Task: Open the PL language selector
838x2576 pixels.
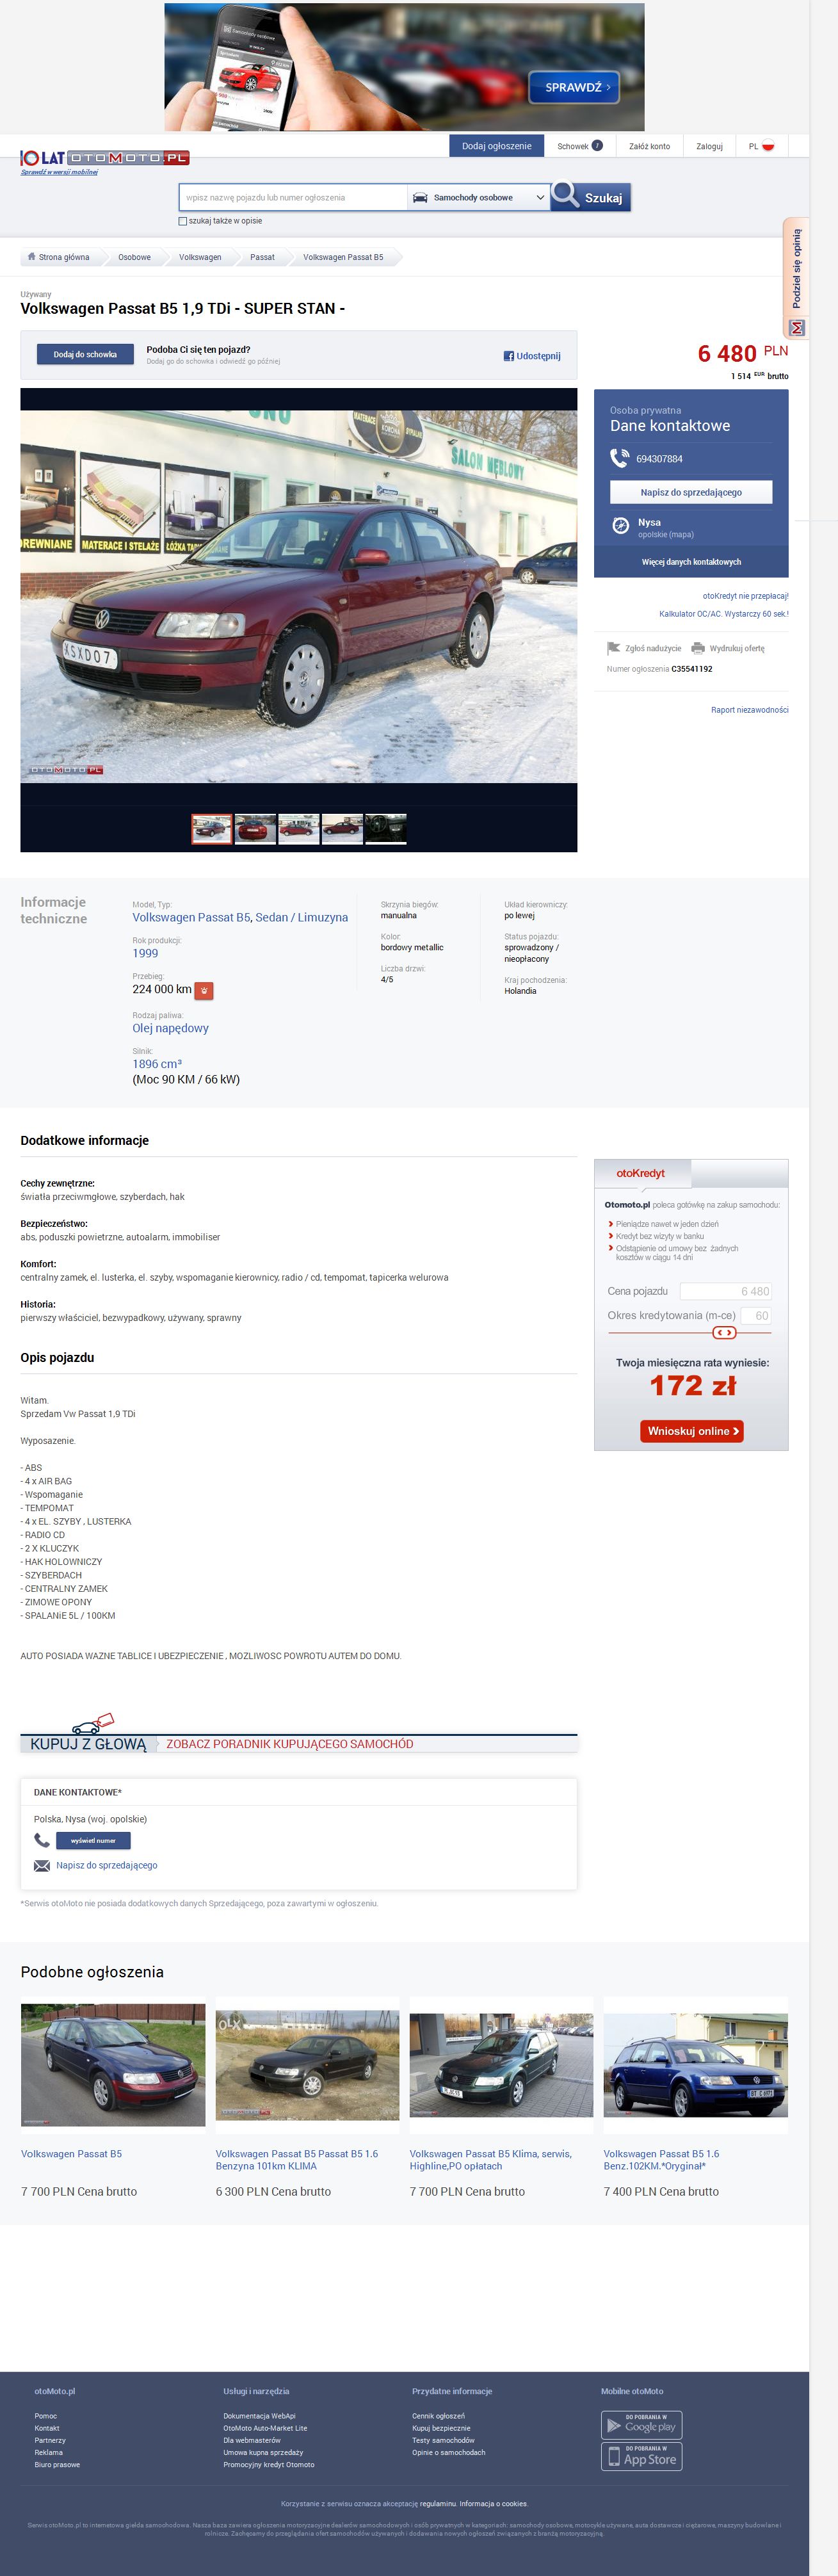Action: coord(761,146)
